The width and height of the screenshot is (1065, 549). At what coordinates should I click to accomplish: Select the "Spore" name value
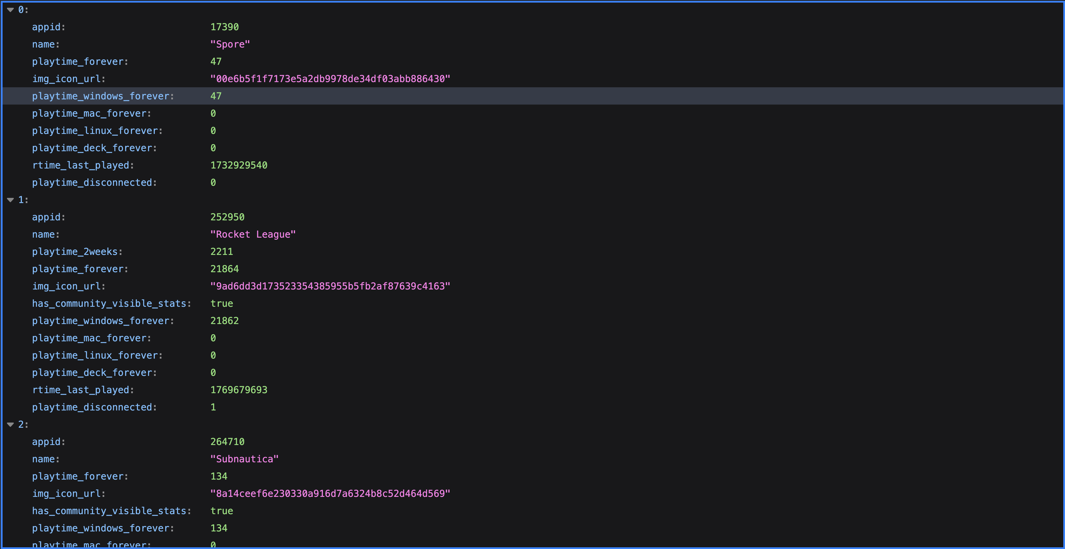pos(230,44)
